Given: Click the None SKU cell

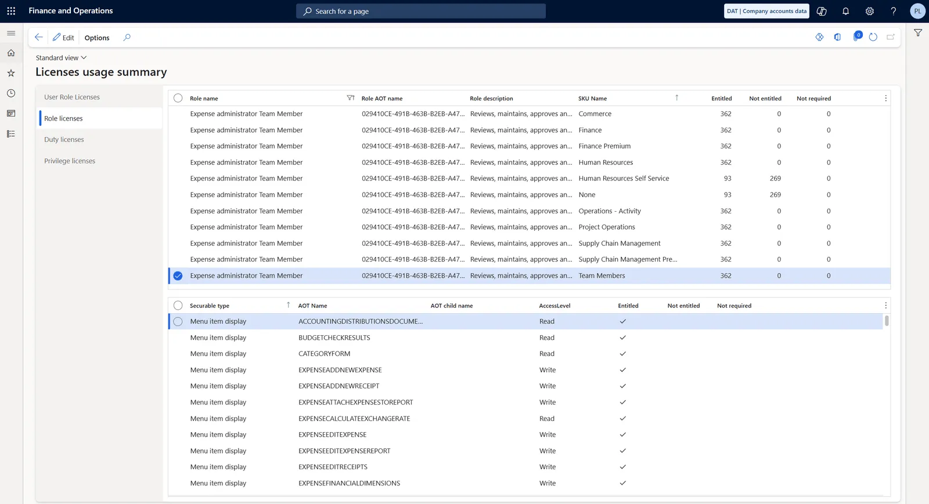Looking at the screenshot, I should click(x=587, y=195).
